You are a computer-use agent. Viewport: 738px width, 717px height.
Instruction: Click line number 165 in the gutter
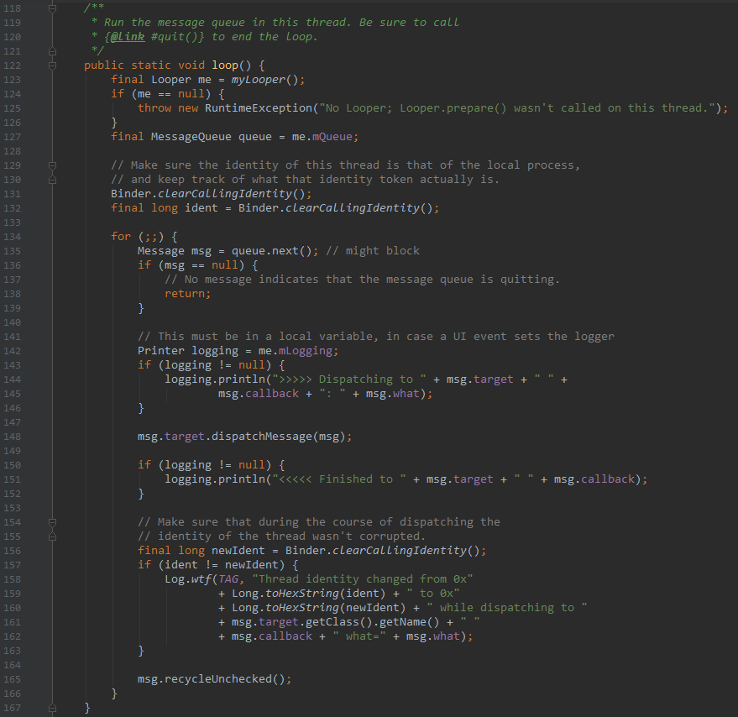pos(13,679)
